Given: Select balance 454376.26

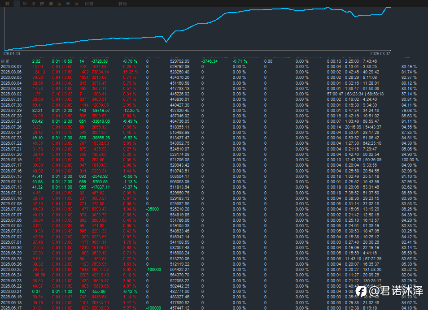Looking at the screenshot, I should pos(179,77).
